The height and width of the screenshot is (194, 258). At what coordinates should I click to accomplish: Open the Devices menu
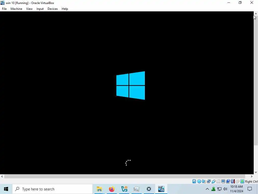[52, 9]
